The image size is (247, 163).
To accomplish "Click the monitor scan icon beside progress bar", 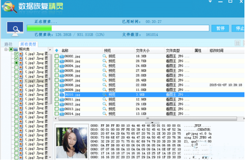I will click(x=15, y=29).
